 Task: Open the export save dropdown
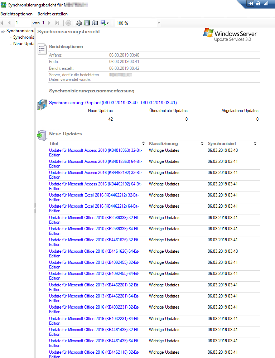(105, 23)
